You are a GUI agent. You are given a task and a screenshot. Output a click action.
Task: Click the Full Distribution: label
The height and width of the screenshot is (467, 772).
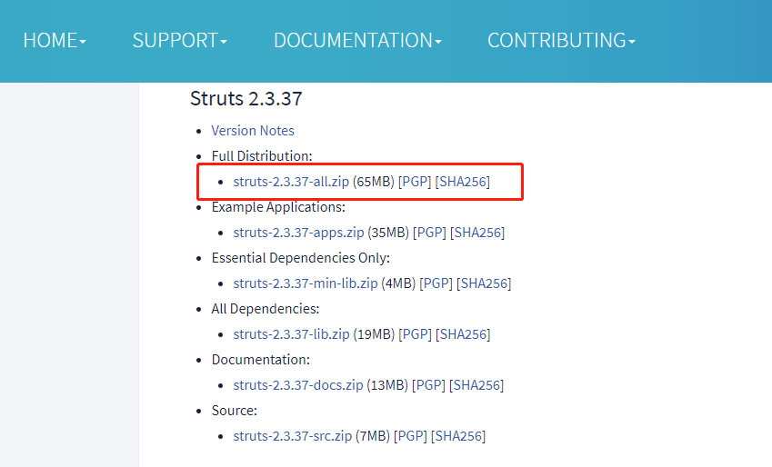pyautogui.click(x=262, y=156)
